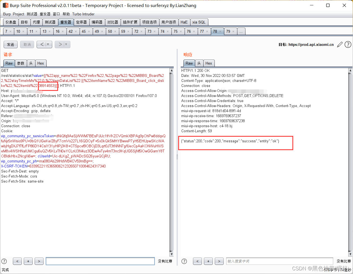Switch to 用户选项 tab
Viewport: 353px width, 274px height.
click(169, 22)
